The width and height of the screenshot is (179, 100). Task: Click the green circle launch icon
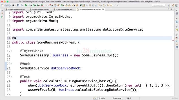click(26, 5)
